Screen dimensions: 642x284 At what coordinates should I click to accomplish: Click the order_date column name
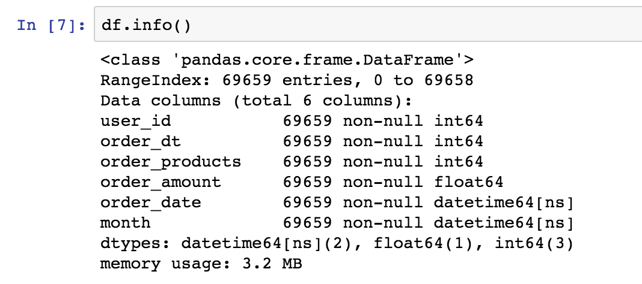(x=151, y=203)
